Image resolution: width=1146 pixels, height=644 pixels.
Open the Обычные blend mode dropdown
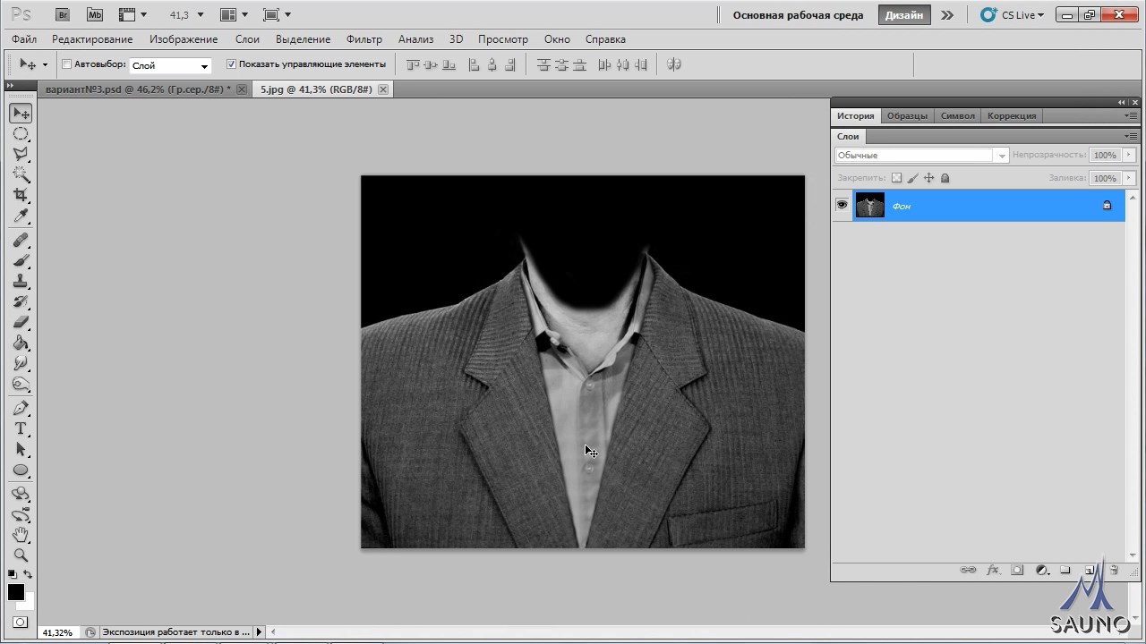921,156
